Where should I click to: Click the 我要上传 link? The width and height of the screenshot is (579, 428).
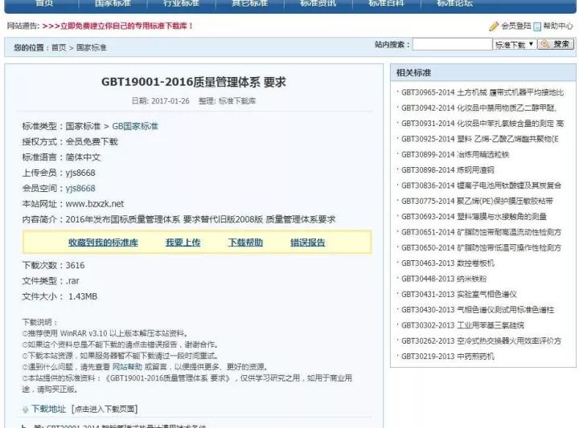183,242
